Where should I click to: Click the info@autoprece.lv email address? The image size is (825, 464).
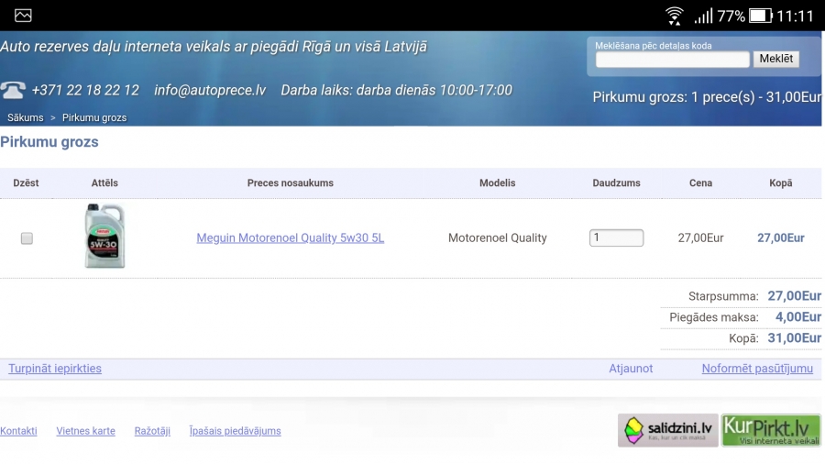click(x=210, y=91)
